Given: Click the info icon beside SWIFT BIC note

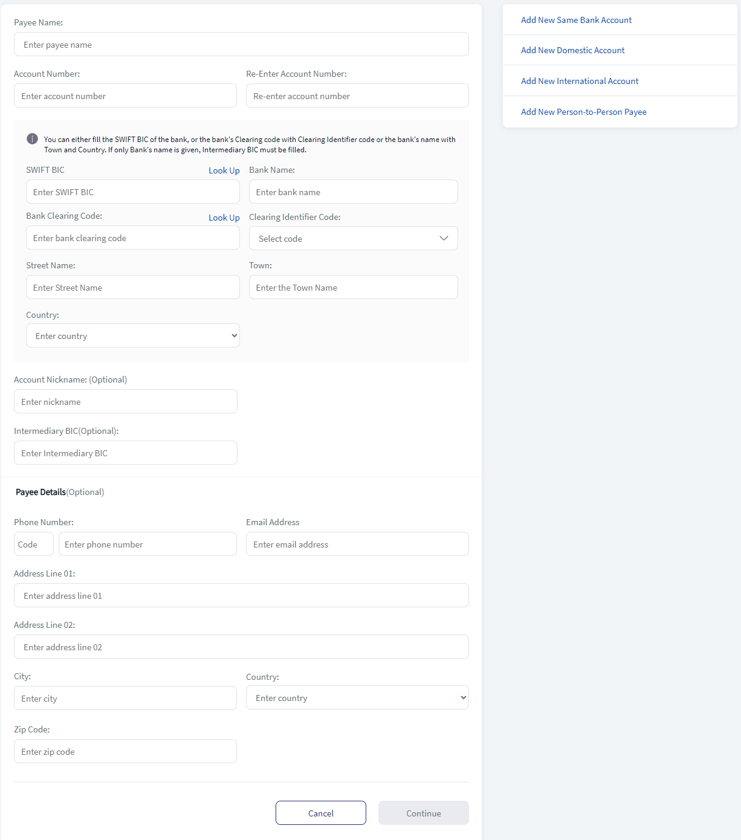Looking at the screenshot, I should click(32, 139).
